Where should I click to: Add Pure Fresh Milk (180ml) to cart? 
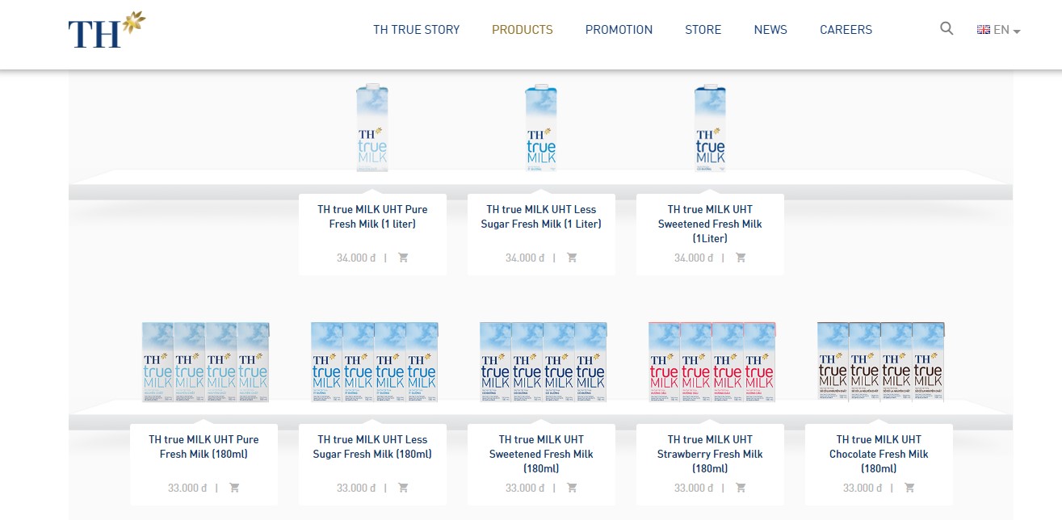point(234,488)
